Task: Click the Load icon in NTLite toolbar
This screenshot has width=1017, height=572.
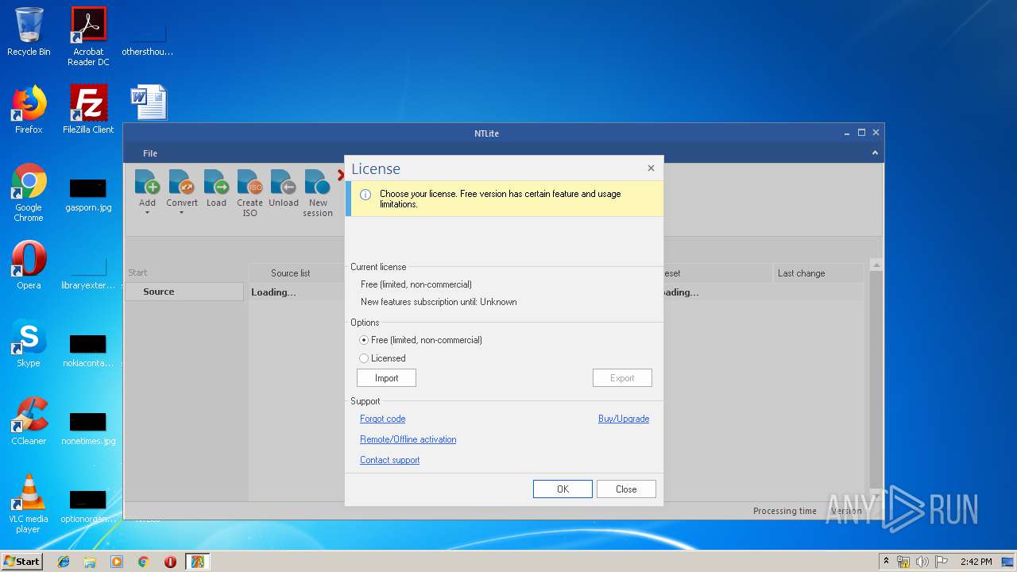Action: coord(216,183)
